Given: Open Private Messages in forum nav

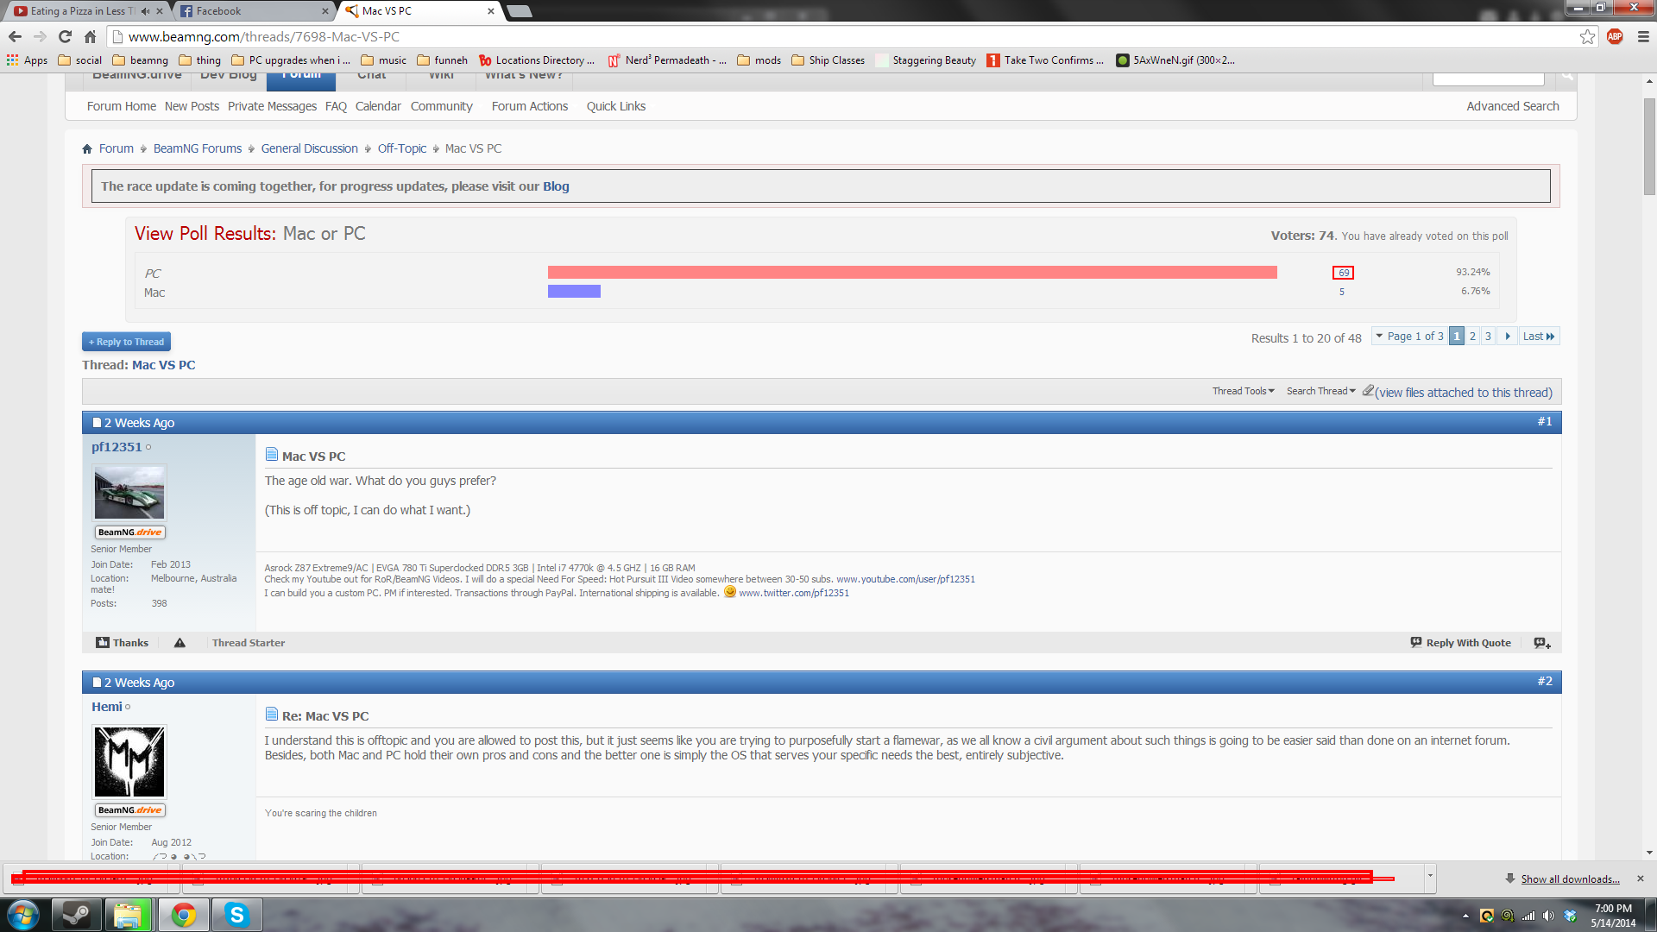Looking at the screenshot, I should pos(272,106).
